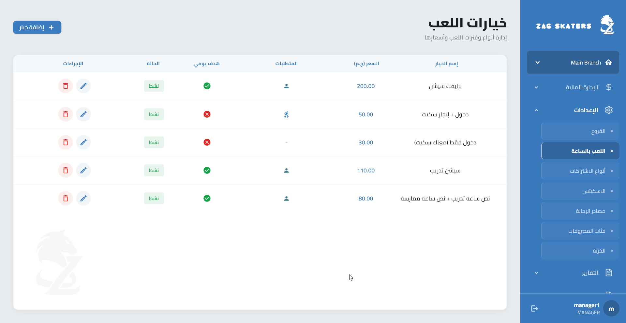Click red daily-goal cross in the 50.00 row

[207, 114]
